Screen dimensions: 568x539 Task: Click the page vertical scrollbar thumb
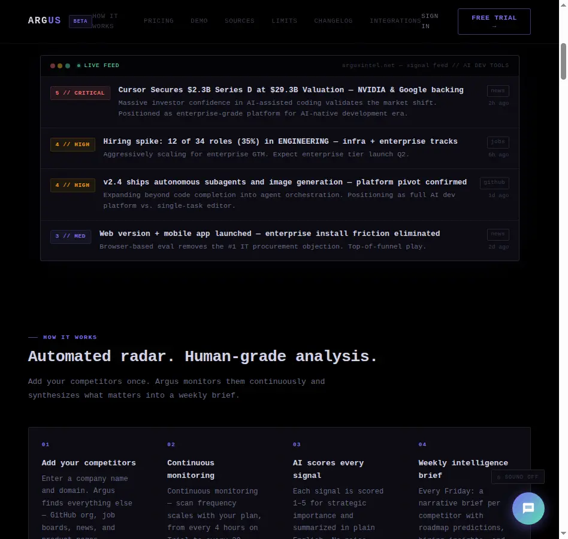(563, 61)
